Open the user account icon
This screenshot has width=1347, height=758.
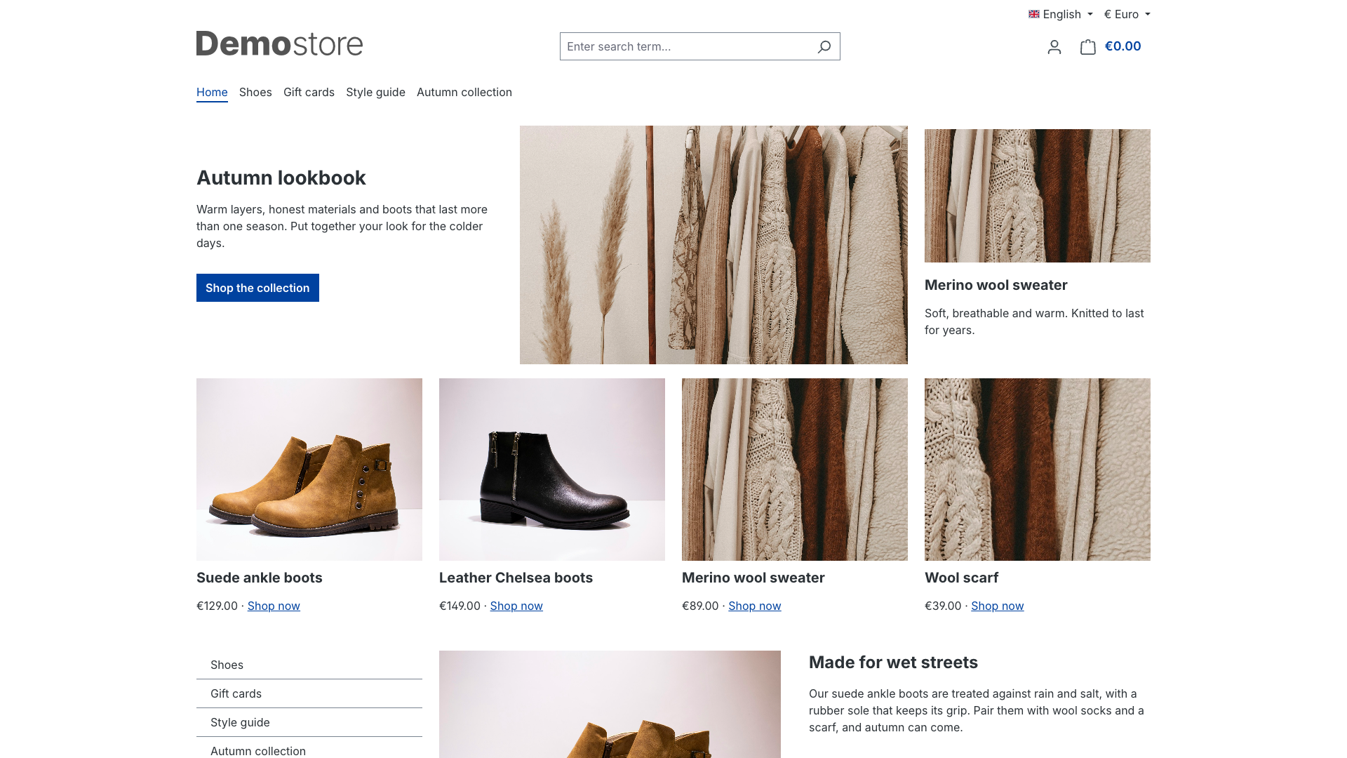point(1054,47)
